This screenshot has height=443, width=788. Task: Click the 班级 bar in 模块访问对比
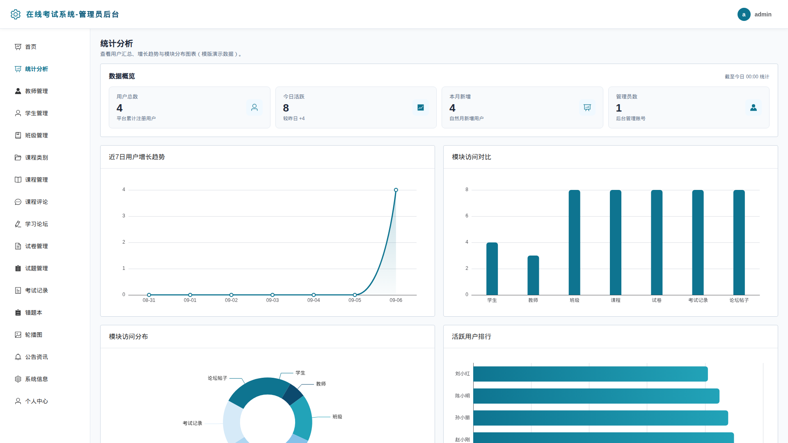(x=575, y=242)
